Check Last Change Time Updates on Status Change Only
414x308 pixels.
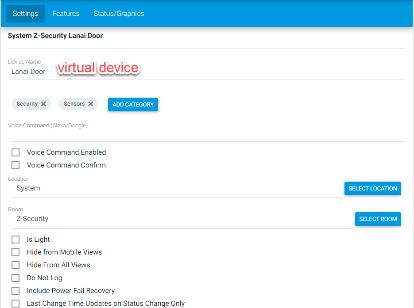pos(15,303)
